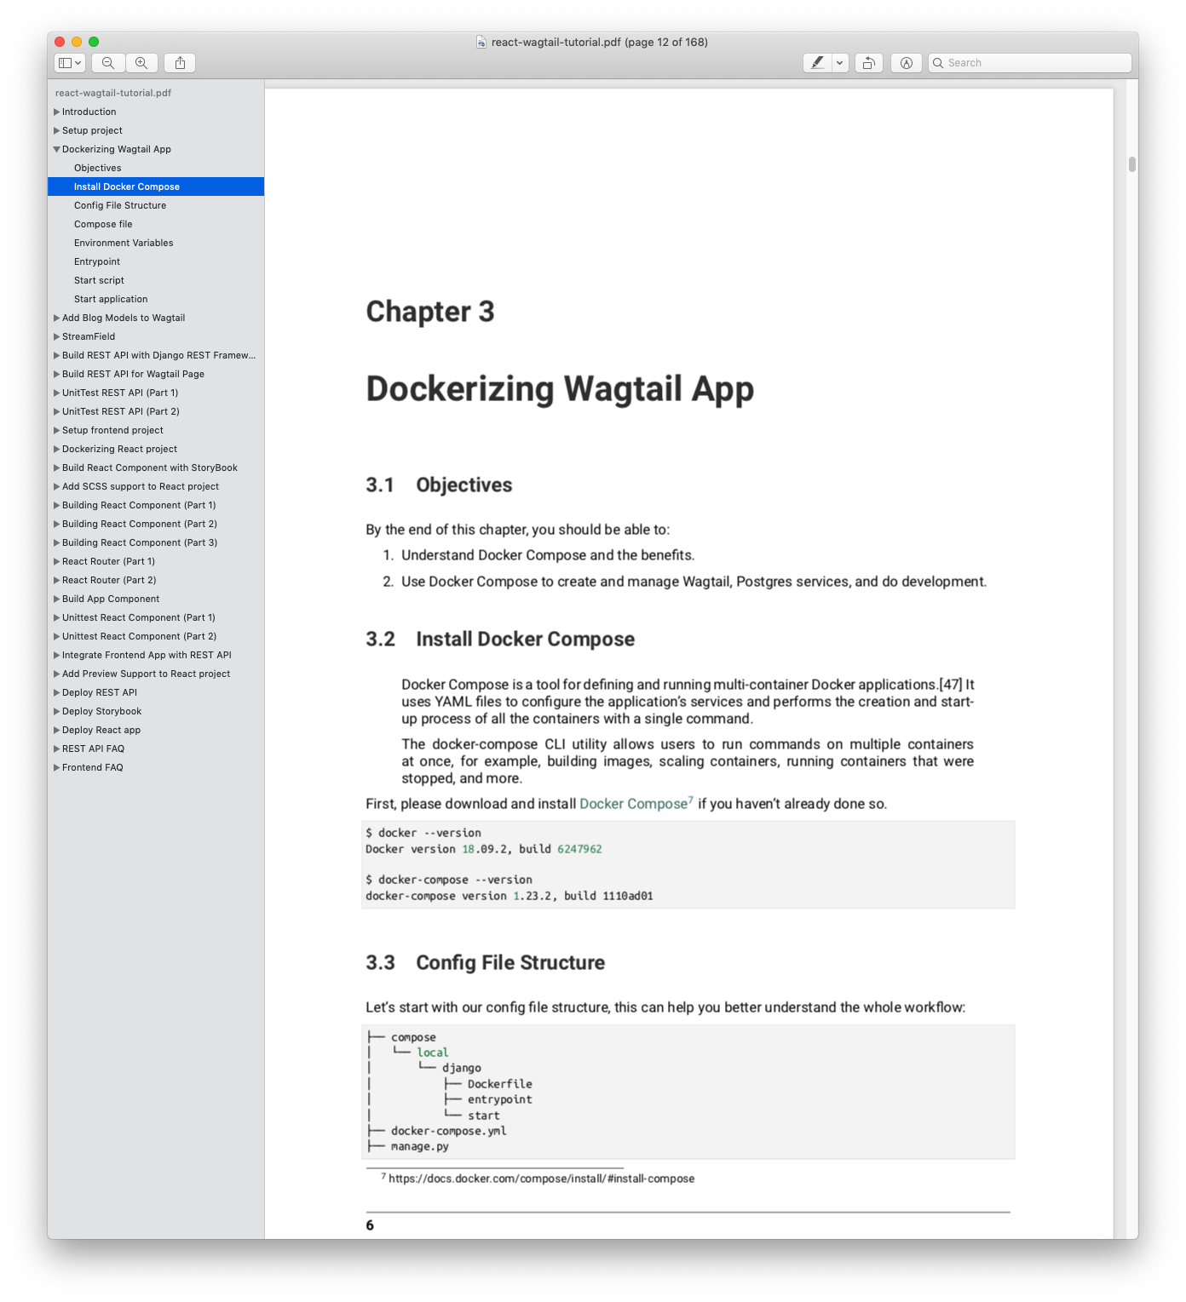
Task: Select Deploy Storybook chapter
Action: coord(156,711)
